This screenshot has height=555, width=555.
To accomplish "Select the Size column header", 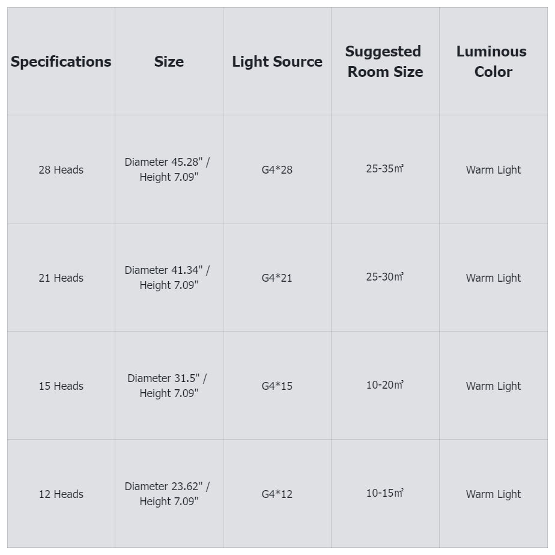I will (169, 61).
